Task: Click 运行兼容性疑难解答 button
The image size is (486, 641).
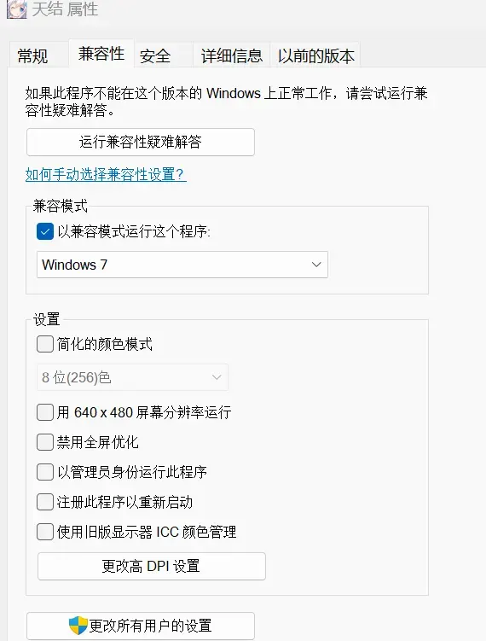Action: tap(141, 142)
